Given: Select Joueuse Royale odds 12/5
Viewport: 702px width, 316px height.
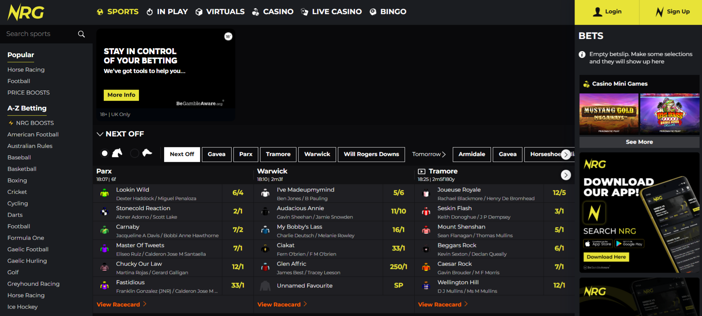Looking at the screenshot, I should [559, 193].
